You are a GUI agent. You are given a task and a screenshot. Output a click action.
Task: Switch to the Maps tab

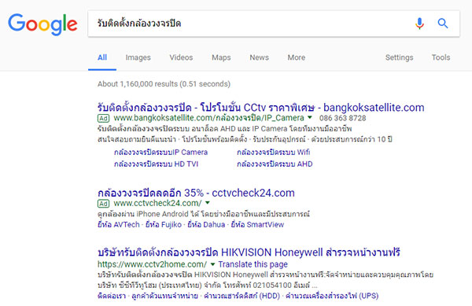[221, 57]
